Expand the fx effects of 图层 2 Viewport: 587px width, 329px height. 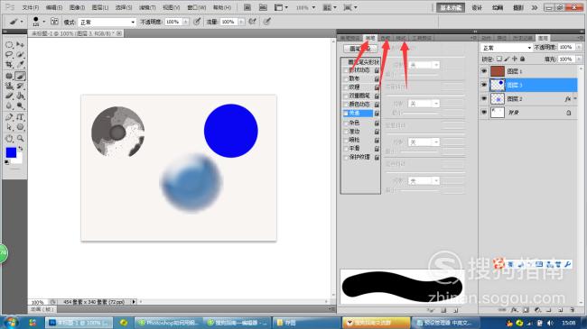(575, 99)
